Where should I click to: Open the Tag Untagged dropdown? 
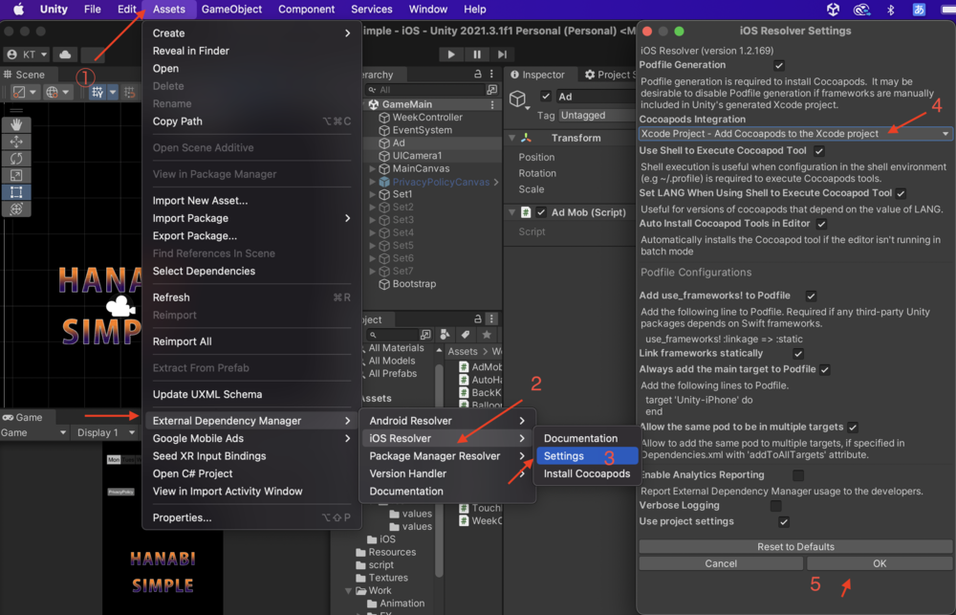coord(597,116)
